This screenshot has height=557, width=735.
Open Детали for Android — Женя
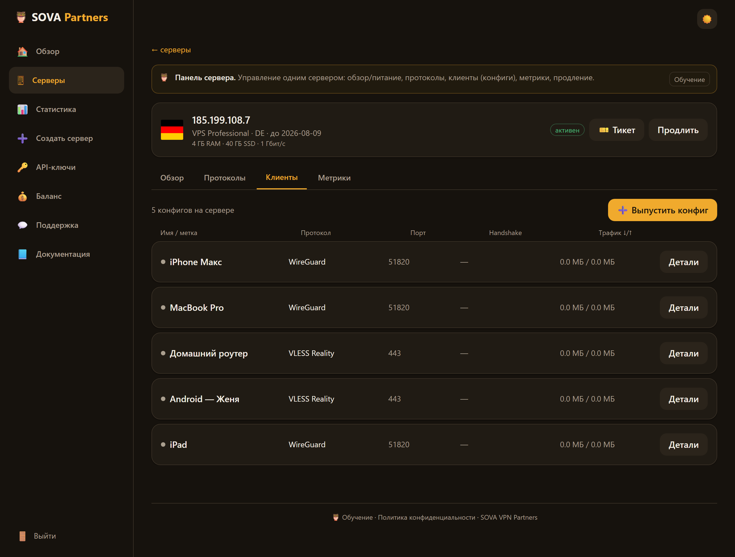tap(683, 399)
